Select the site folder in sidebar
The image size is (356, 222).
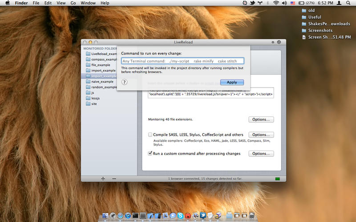[91, 104]
